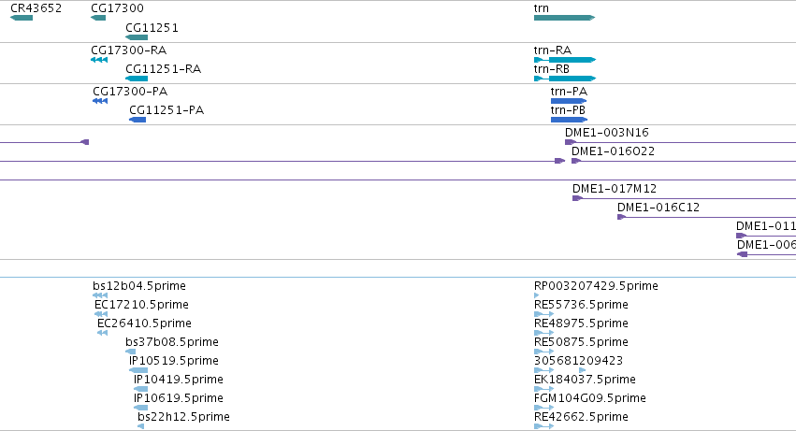Select the CG17300 gene arrow

[x=98, y=18]
